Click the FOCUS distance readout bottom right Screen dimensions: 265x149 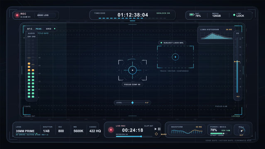click(221, 106)
